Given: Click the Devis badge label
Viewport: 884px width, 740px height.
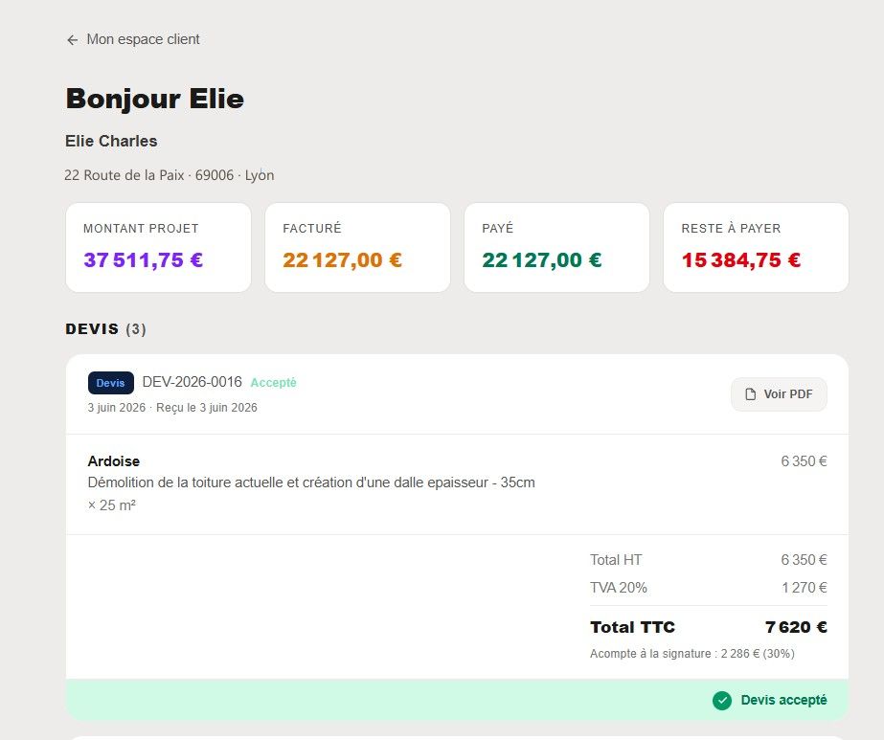Looking at the screenshot, I should coord(111,383).
